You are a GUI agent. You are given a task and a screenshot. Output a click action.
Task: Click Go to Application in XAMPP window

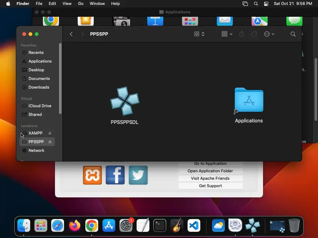pyautogui.click(x=210, y=164)
